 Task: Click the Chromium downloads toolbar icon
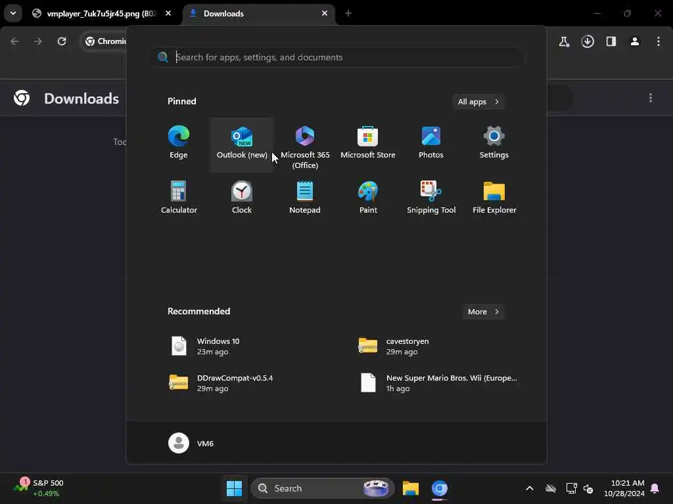pyautogui.click(x=588, y=41)
